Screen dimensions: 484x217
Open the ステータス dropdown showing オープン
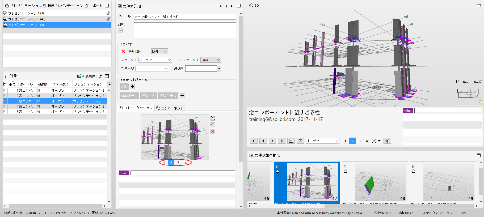click(x=155, y=60)
